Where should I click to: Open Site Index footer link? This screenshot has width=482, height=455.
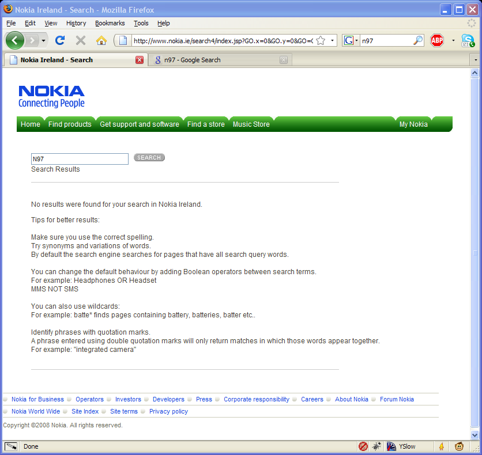tap(85, 411)
